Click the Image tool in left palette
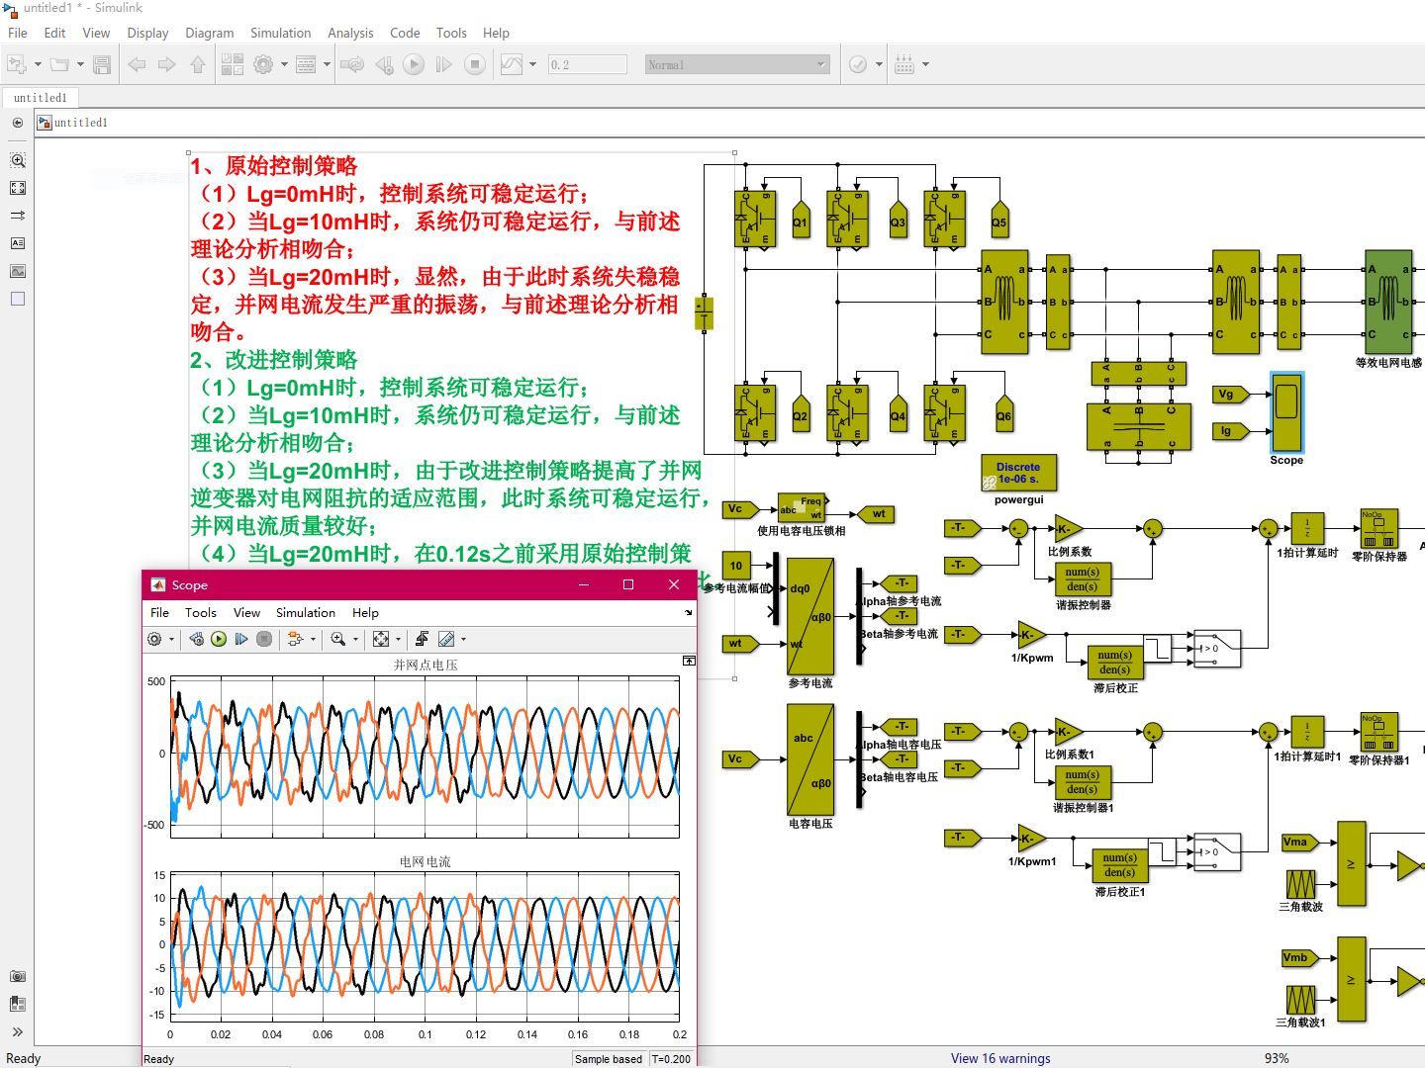 point(18,271)
